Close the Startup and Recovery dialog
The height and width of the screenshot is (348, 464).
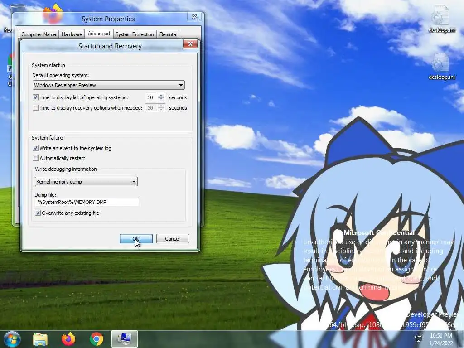190,44
